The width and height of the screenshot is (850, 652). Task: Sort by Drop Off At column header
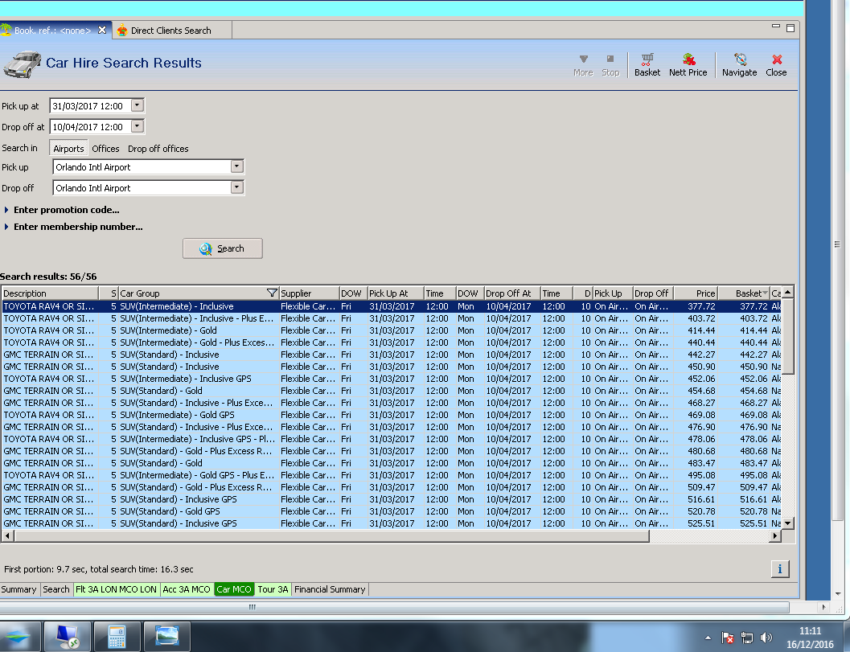[512, 293]
